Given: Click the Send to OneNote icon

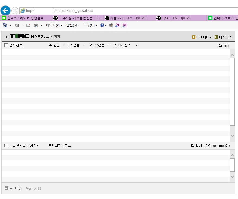Looking at the screenshot, I should coord(118,25).
